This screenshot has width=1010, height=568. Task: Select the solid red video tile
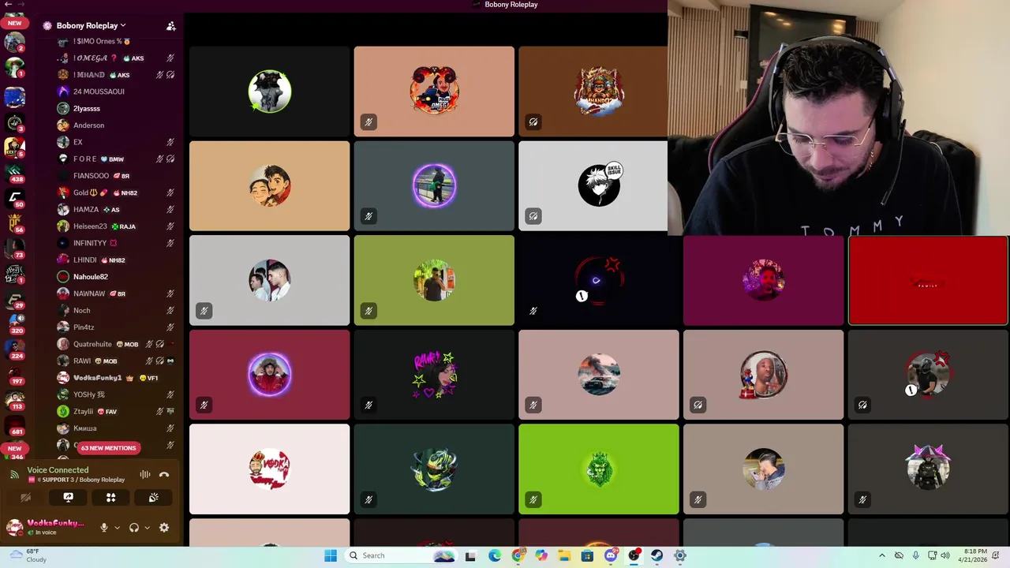coord(928,281)
